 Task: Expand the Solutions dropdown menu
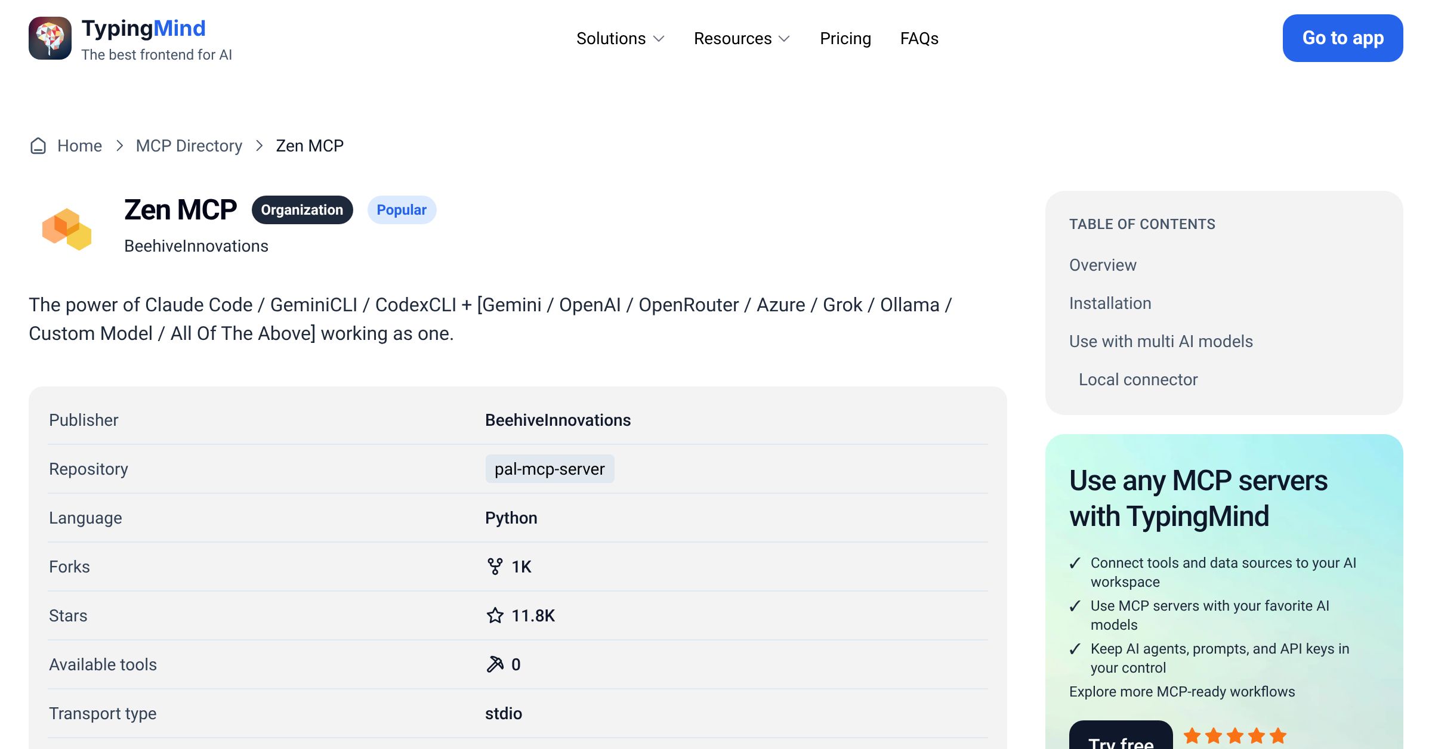620,38
